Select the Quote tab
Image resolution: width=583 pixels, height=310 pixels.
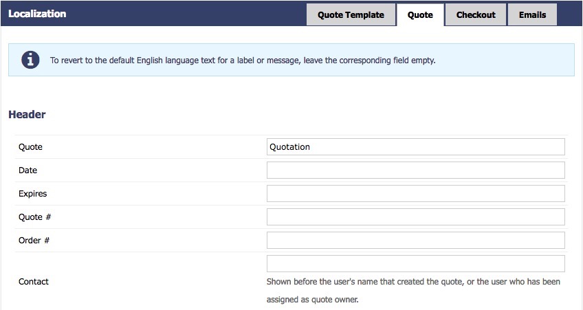(x=420, y=15)
